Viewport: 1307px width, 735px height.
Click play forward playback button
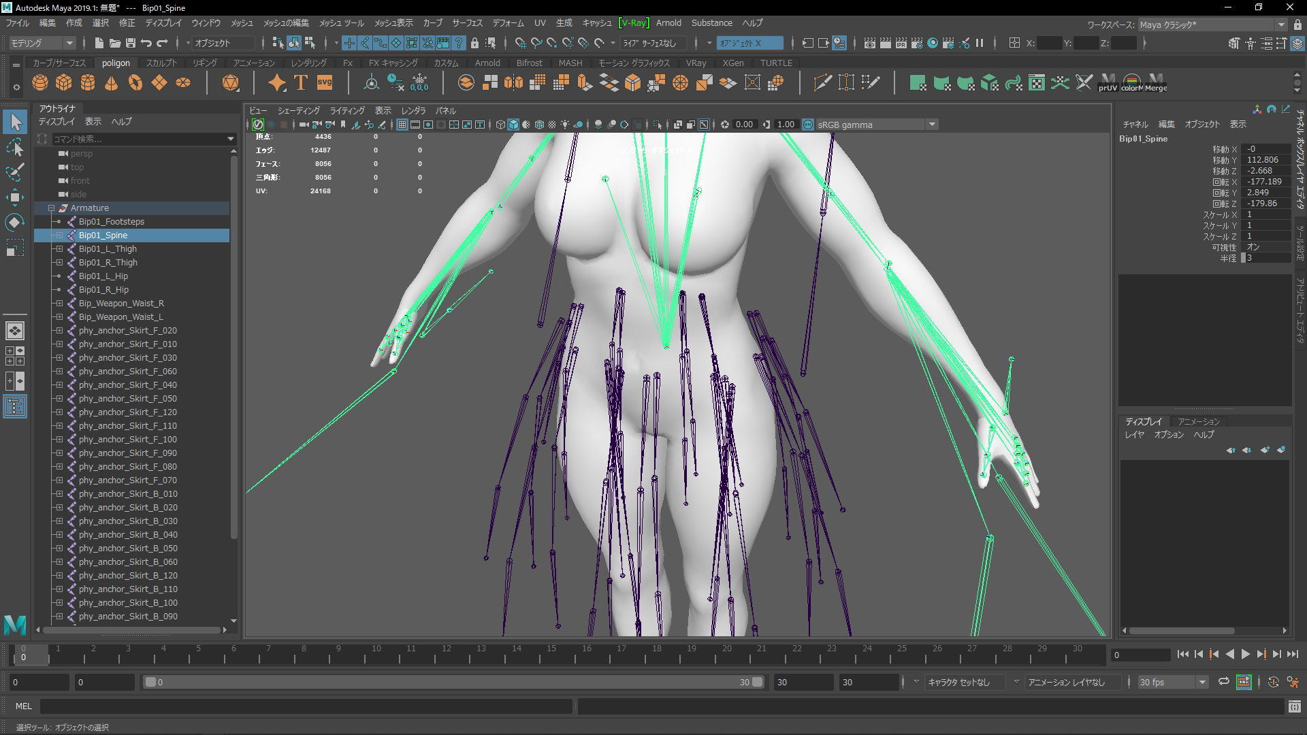pos(1245,654)
